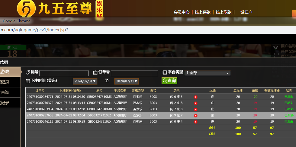Click red play icon in 闲2 庄8 row

tap(195, 103)
